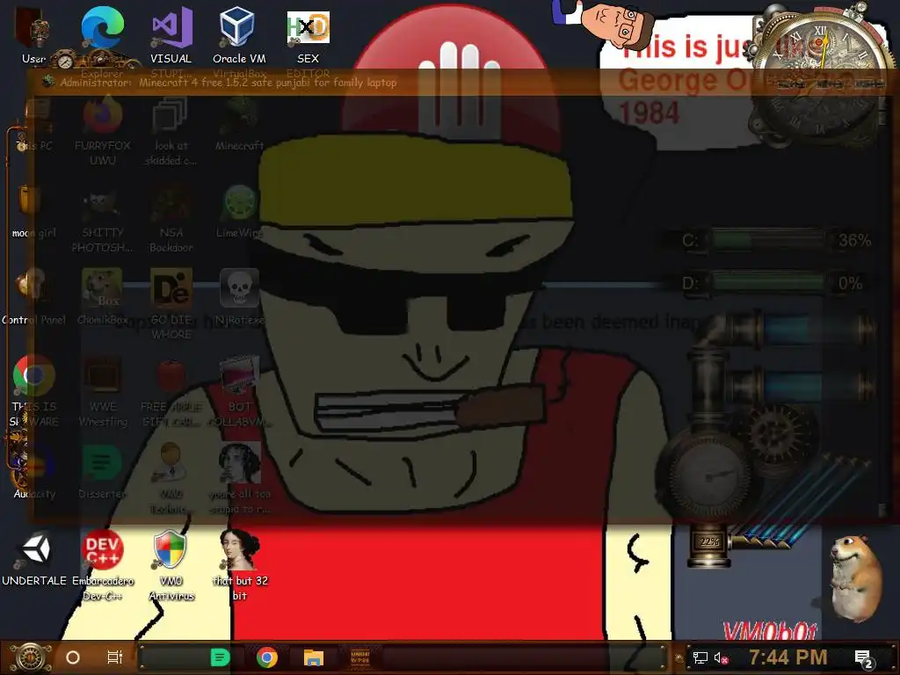Screen dimensions: 900x675
Task: Open Chrome labeled THIS IS SPYWARE
Action: click(33, 391)
